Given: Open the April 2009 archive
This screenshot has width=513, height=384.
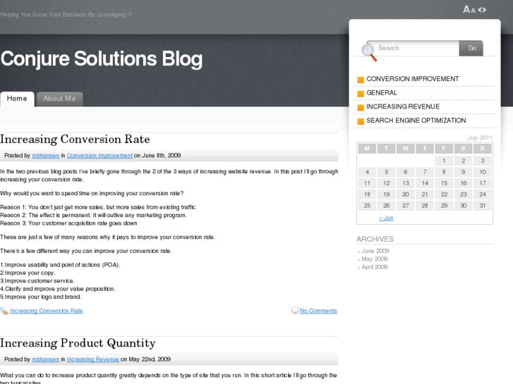Looking at the screenshot, I should (375, 267).
